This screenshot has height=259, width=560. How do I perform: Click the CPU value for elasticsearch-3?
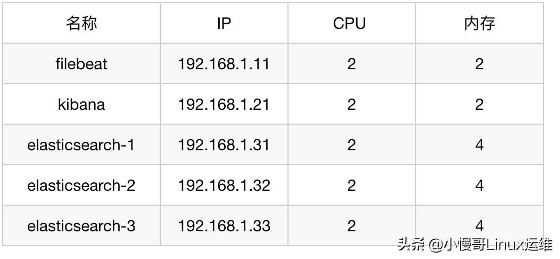pos(351,226)
